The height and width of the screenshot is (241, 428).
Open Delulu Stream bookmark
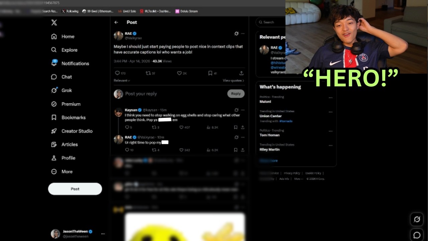click(186, 11)
